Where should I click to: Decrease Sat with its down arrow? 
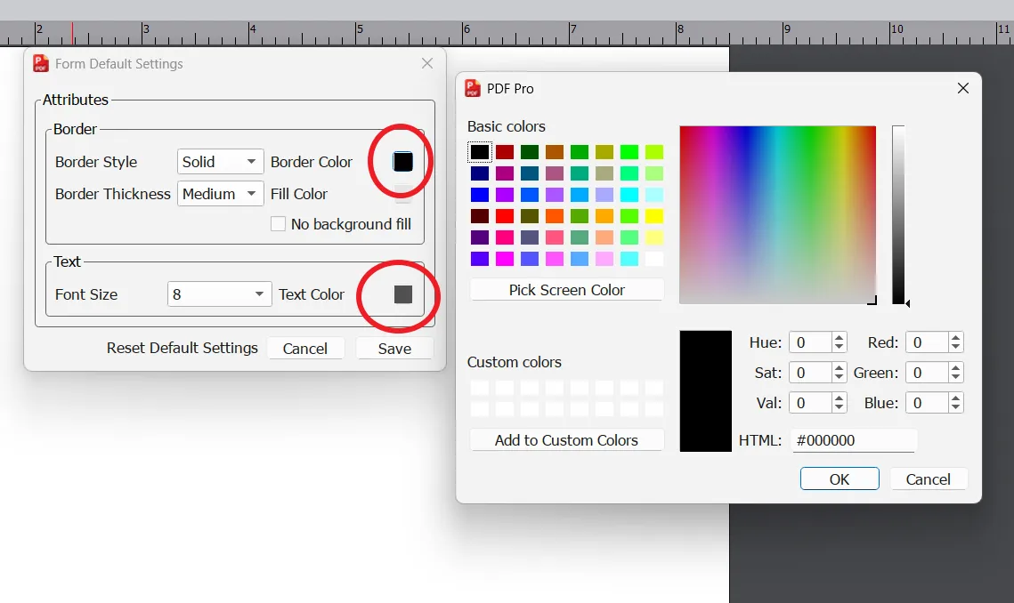click(x=839, y=378)
